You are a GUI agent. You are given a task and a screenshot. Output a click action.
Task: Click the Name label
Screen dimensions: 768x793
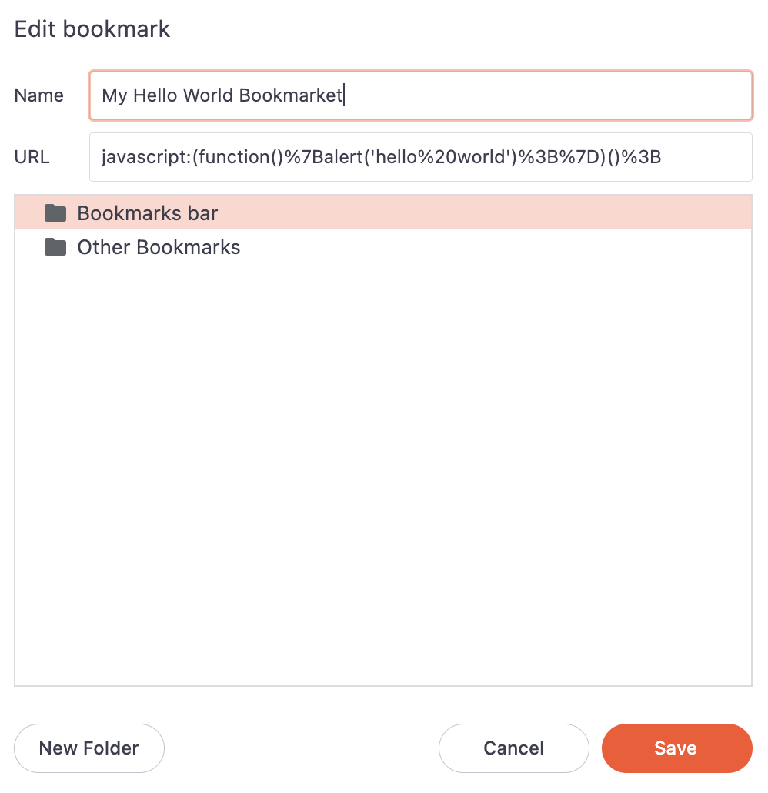[x=38, y=95]
